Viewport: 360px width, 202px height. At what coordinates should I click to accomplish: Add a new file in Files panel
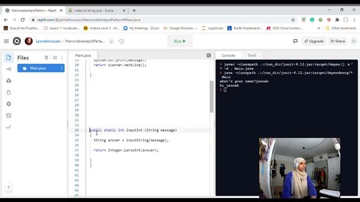(x=46, y=57)
